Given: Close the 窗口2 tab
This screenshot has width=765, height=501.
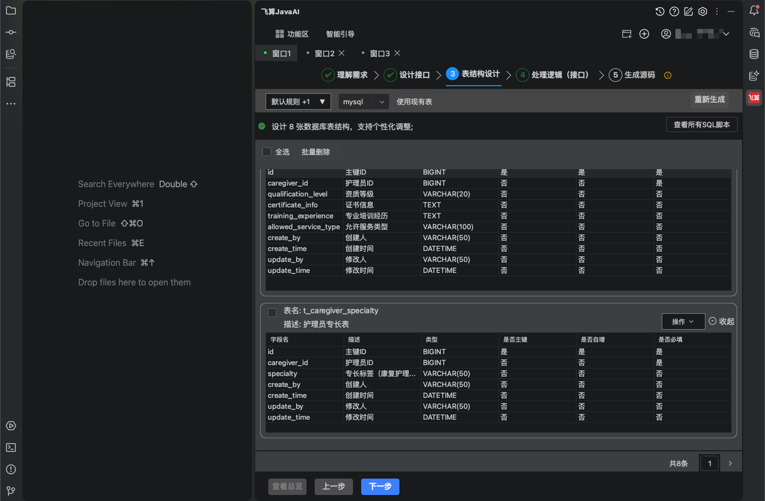Looking at the screenshot, I should (x=342, y=53).
